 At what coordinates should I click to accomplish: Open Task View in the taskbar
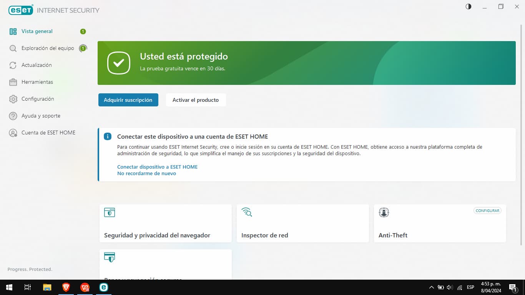click(28, 287)
